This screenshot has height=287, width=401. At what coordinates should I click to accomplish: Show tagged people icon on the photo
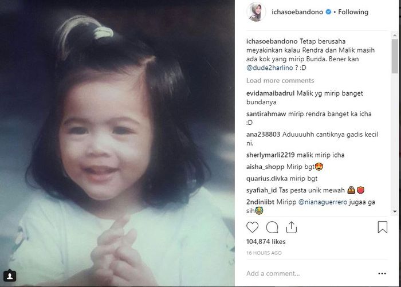10,276
